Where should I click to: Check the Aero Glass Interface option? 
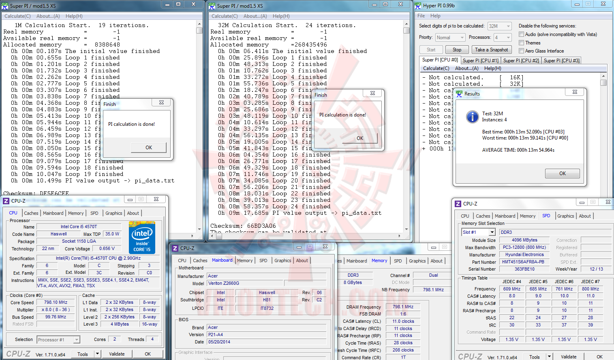pyautogui.click(x=522, y=51)
